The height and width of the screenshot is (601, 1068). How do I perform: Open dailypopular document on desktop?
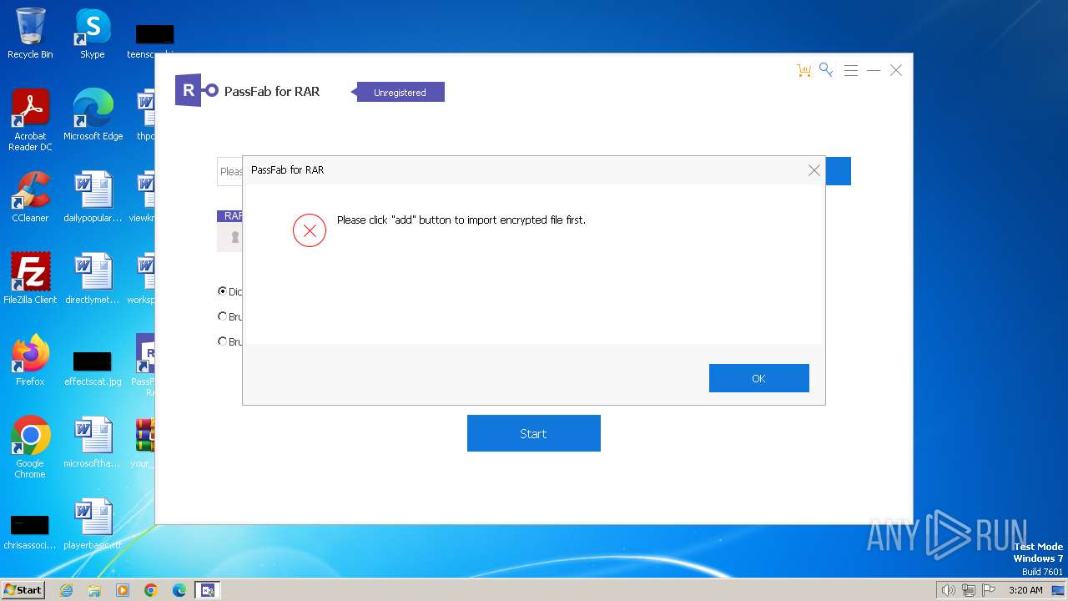[x=93, y=197]
